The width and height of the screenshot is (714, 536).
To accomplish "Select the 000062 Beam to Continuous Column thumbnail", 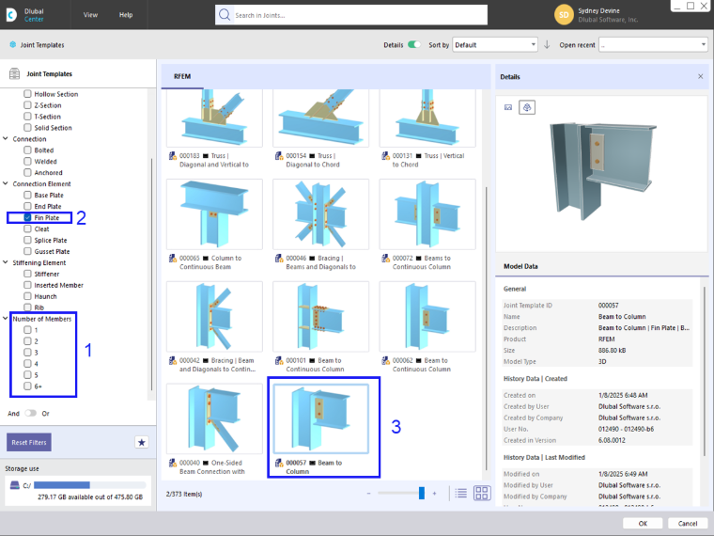I will (x=427, y=317).
